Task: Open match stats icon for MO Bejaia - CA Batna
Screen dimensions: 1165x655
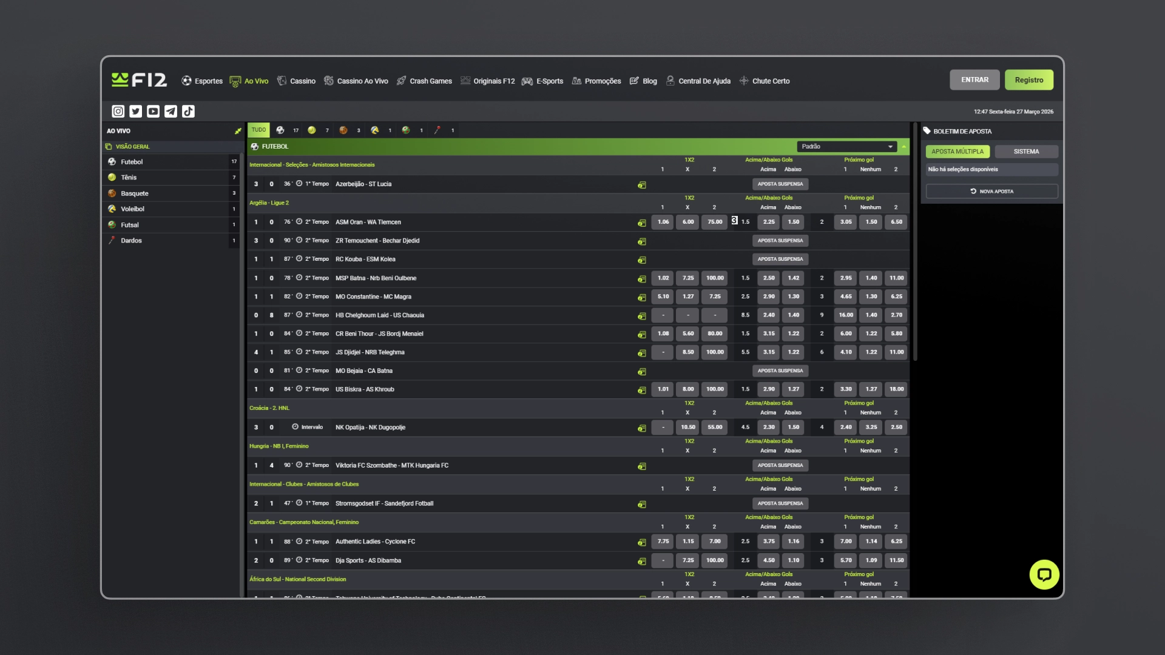Action: click(642, 372)
